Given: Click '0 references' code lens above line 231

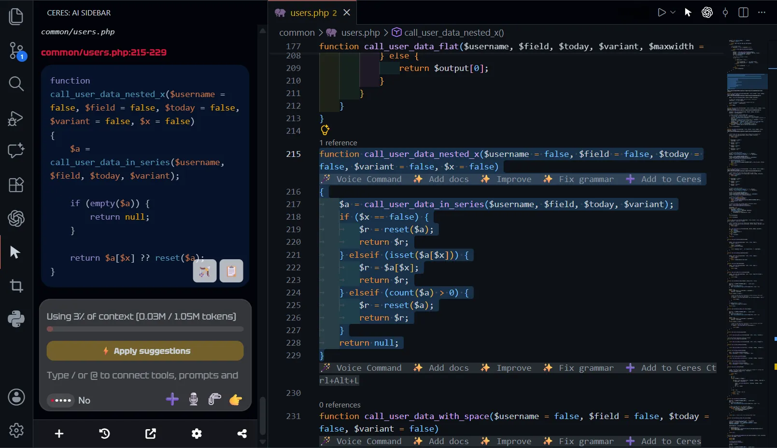Looking at the screenshot, I should click(340, 405).
